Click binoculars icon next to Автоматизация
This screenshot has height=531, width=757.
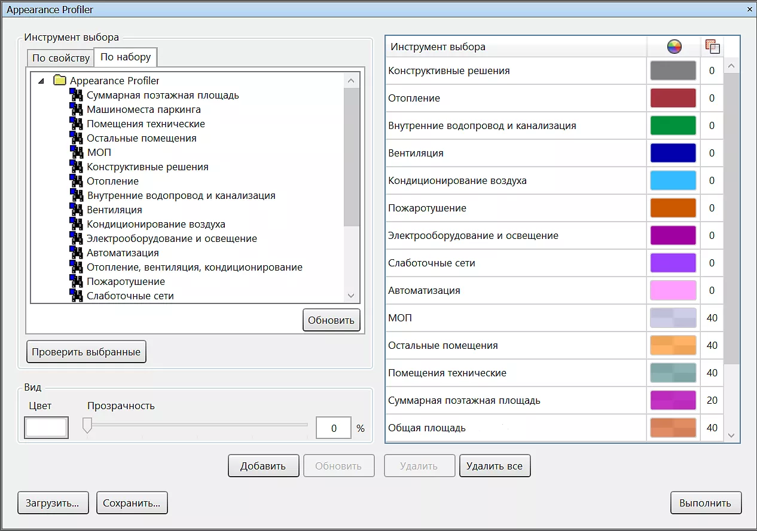(76, 253)
